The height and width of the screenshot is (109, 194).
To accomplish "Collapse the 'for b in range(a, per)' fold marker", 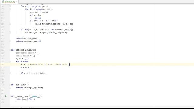I will [10, 9].
